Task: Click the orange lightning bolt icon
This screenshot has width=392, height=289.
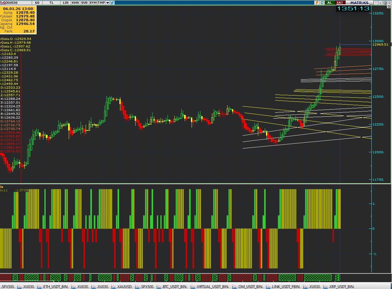Action: click(x=317, y=2)
